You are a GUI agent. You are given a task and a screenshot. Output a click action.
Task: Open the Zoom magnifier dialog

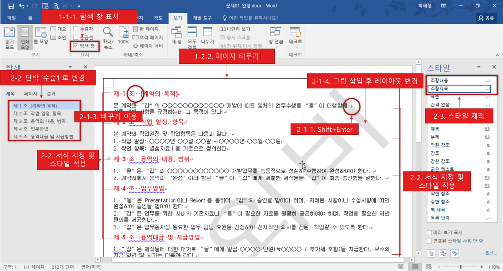[108, 38]
